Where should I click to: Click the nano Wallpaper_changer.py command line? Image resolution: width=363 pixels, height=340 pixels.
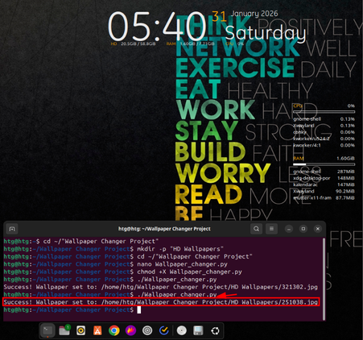pyautogui.click(x=115, y=264)
